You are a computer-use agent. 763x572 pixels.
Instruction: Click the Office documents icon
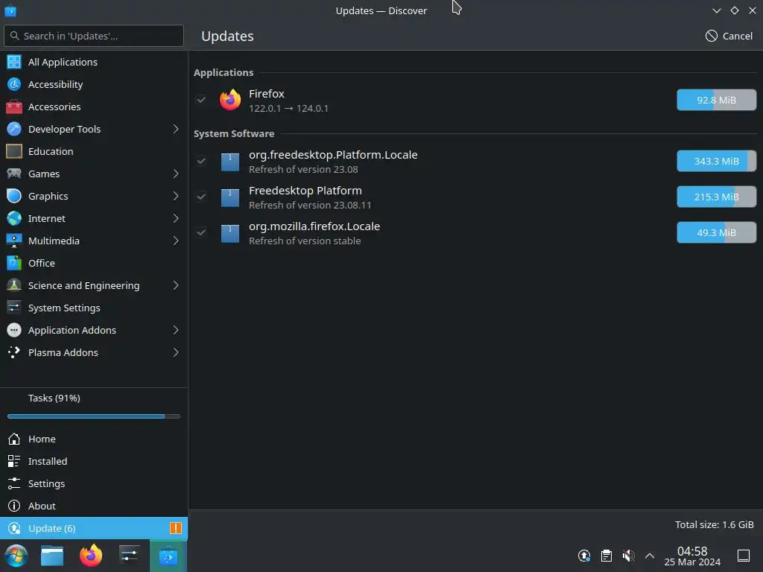tap(14, 263)
